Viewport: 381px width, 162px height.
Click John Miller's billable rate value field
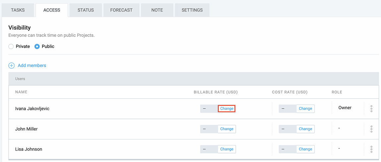(x=209, y=129)
